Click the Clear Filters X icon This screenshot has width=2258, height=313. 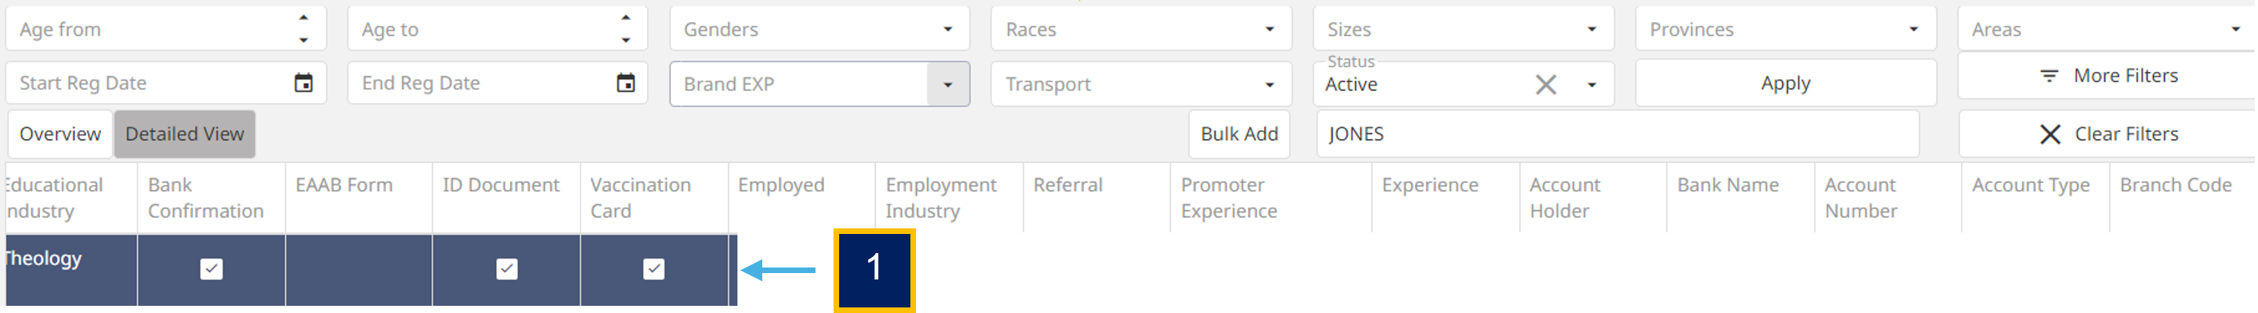pyautogui.click(x=2051, y=135)
